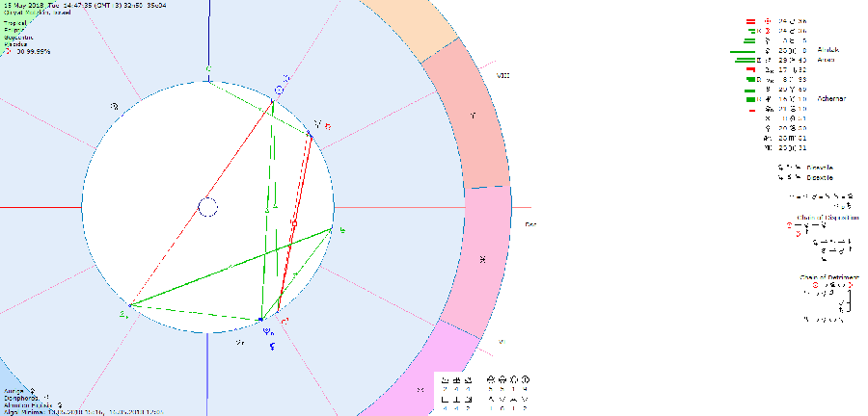The height and width of the screenshot is (416, 868).
Task: Click the Chain of Detriment heading
Action: pos(829,276)
